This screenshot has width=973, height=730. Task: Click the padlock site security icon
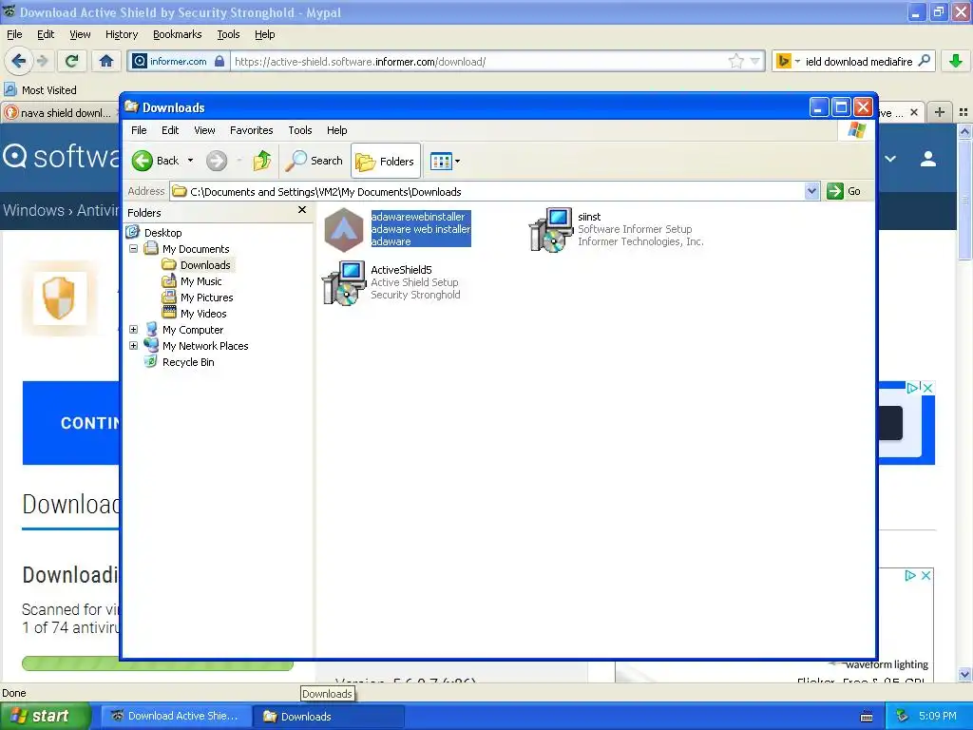pyautogui.click(x=219, y=61)
